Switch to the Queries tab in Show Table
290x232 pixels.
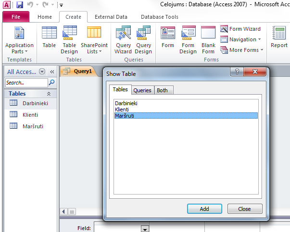(x=142, y=90)
